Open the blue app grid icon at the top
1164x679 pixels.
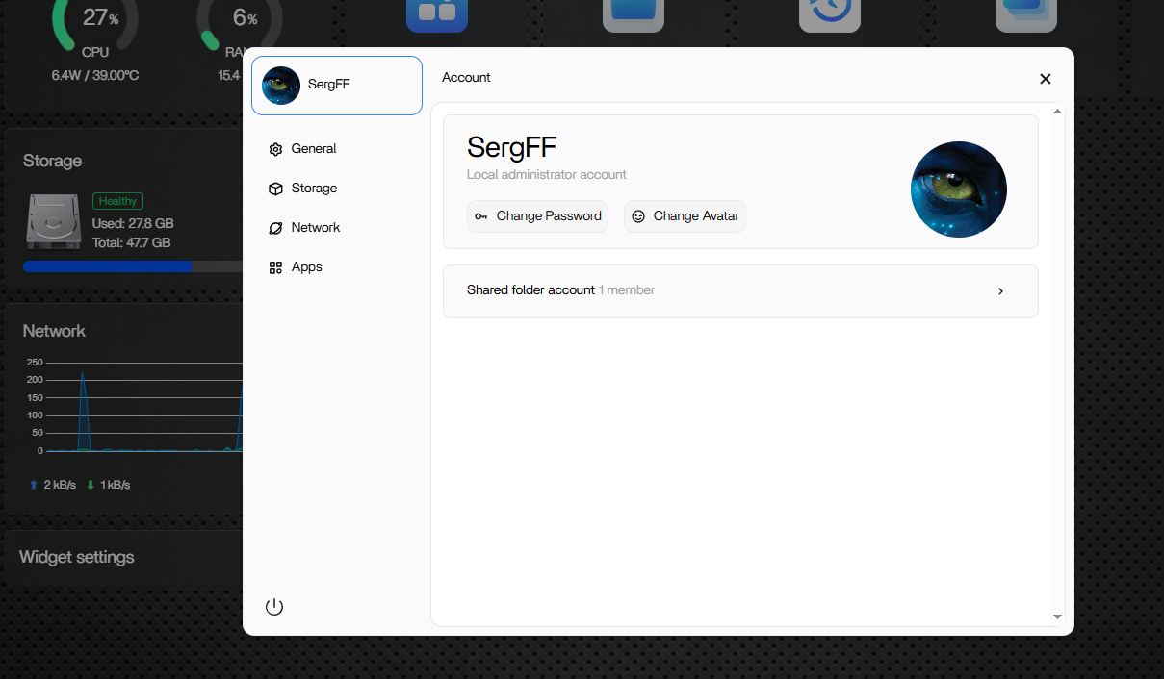(437, 14)
